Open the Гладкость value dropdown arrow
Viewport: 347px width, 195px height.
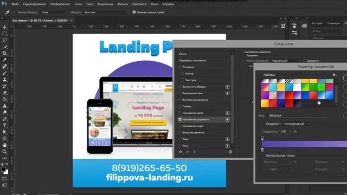[x=291, y=132]
